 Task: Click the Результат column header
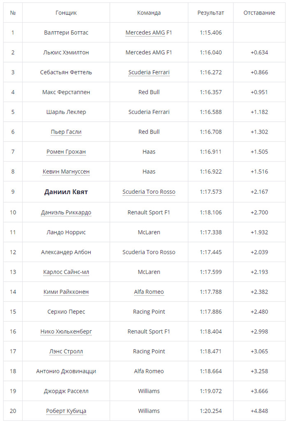pos(211,13)
